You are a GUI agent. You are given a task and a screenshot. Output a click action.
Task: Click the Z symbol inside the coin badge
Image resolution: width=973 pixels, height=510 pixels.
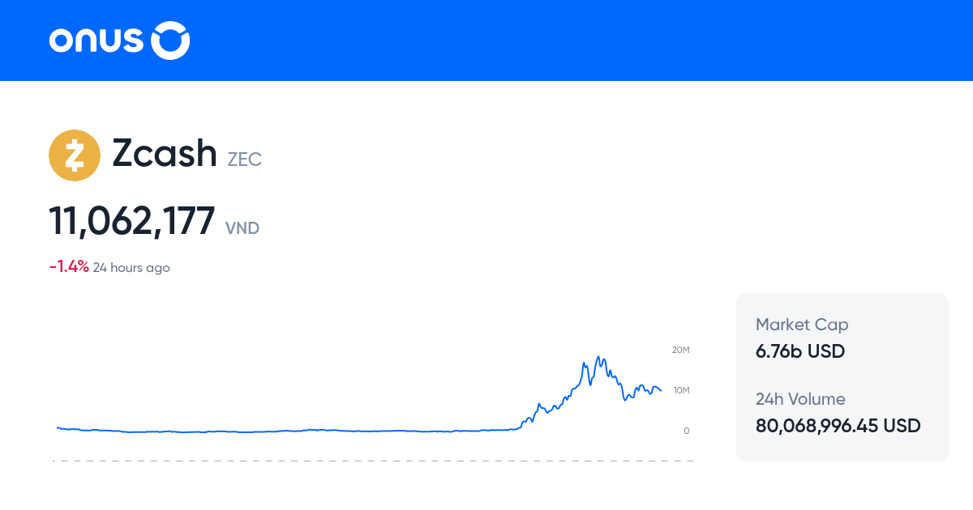(75, 155)
